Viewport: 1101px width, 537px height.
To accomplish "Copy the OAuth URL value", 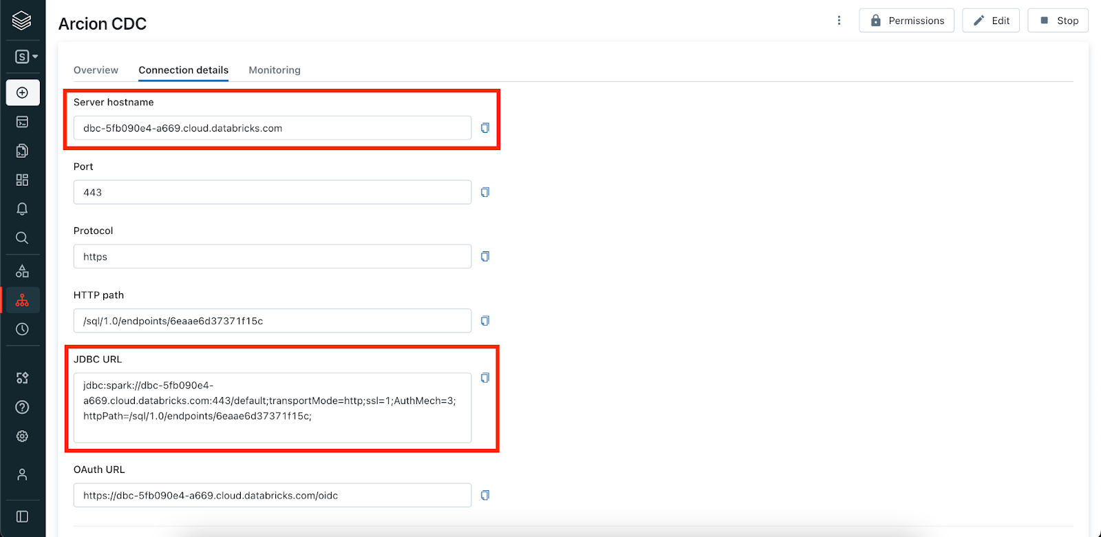I will pyautogui.click(x=485, y=495).
